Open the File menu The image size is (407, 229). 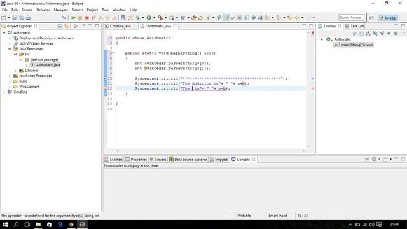point(4,10)
